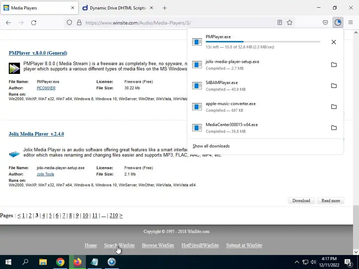359x269 pixels.
Task: Open Jolix Media Player v.2.4.0 link
Action: [36, 134]
